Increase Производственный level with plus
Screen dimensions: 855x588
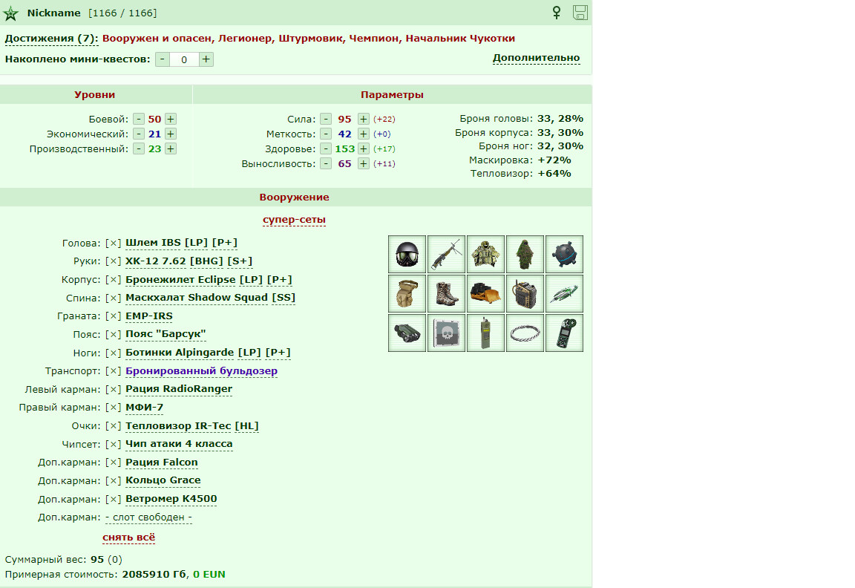[x=171, y=148]
